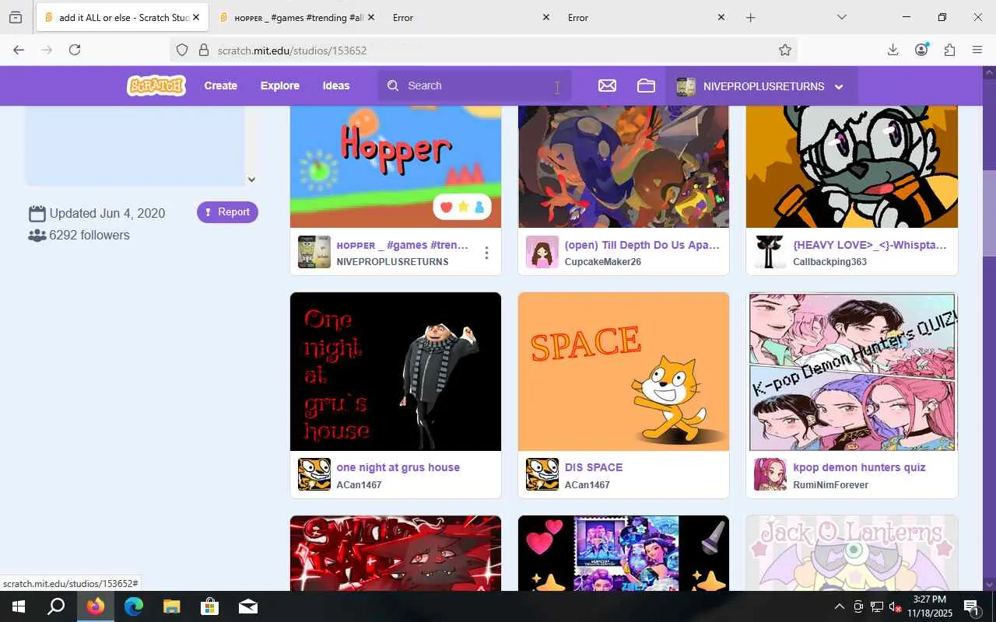Screen dimensions: 996x622
Task: Click the SPACE cat project thumbnail
Action: click(x=623, y=372)
